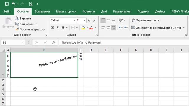The height and width of the screenshot is (106, 189).
Task: Toggle italic formatting (К)
Action: (x=58, y=27)
